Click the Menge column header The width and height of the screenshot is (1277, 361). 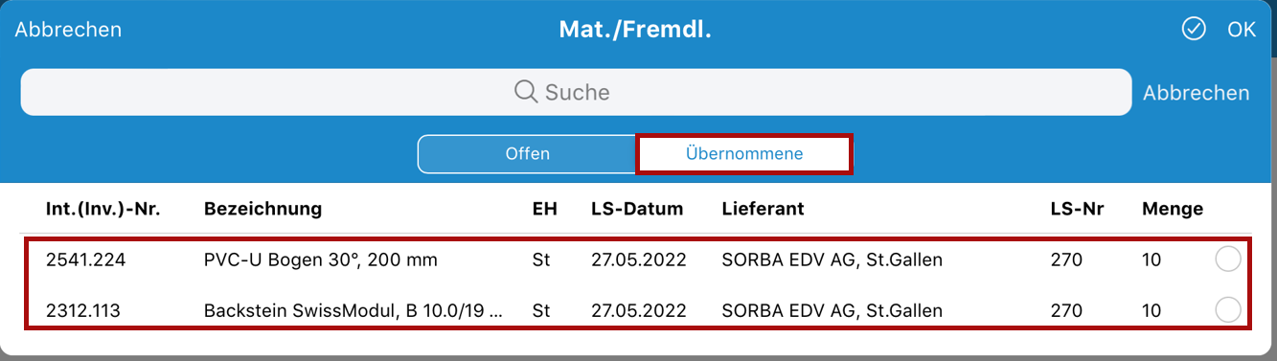1173,209
